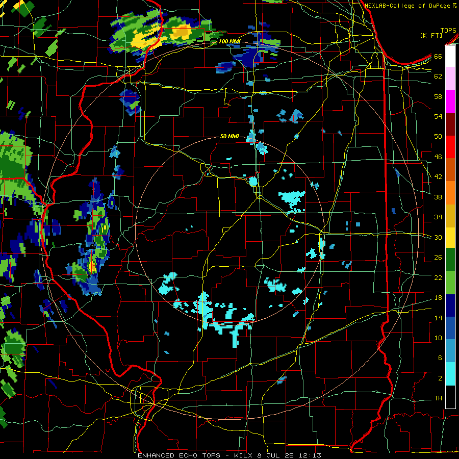Click the 12:13 timestamp at bottom
The height and width of the screenshot is (459, 459).
(x=310, y=455)
